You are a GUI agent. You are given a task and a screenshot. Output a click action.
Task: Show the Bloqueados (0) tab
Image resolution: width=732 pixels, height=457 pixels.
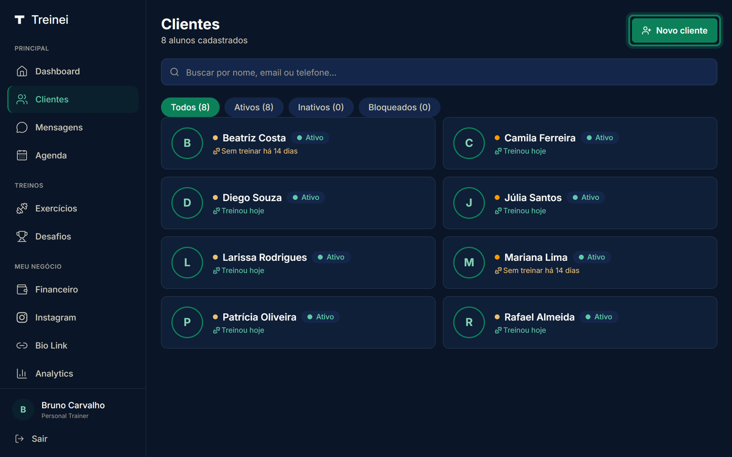(x=400, y=107)
